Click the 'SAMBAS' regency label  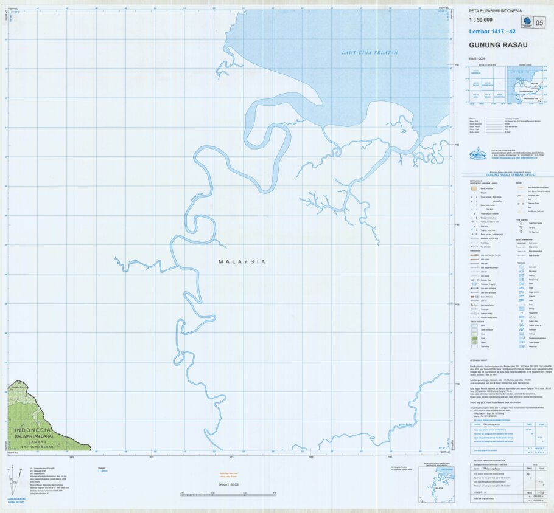[38, 442]
